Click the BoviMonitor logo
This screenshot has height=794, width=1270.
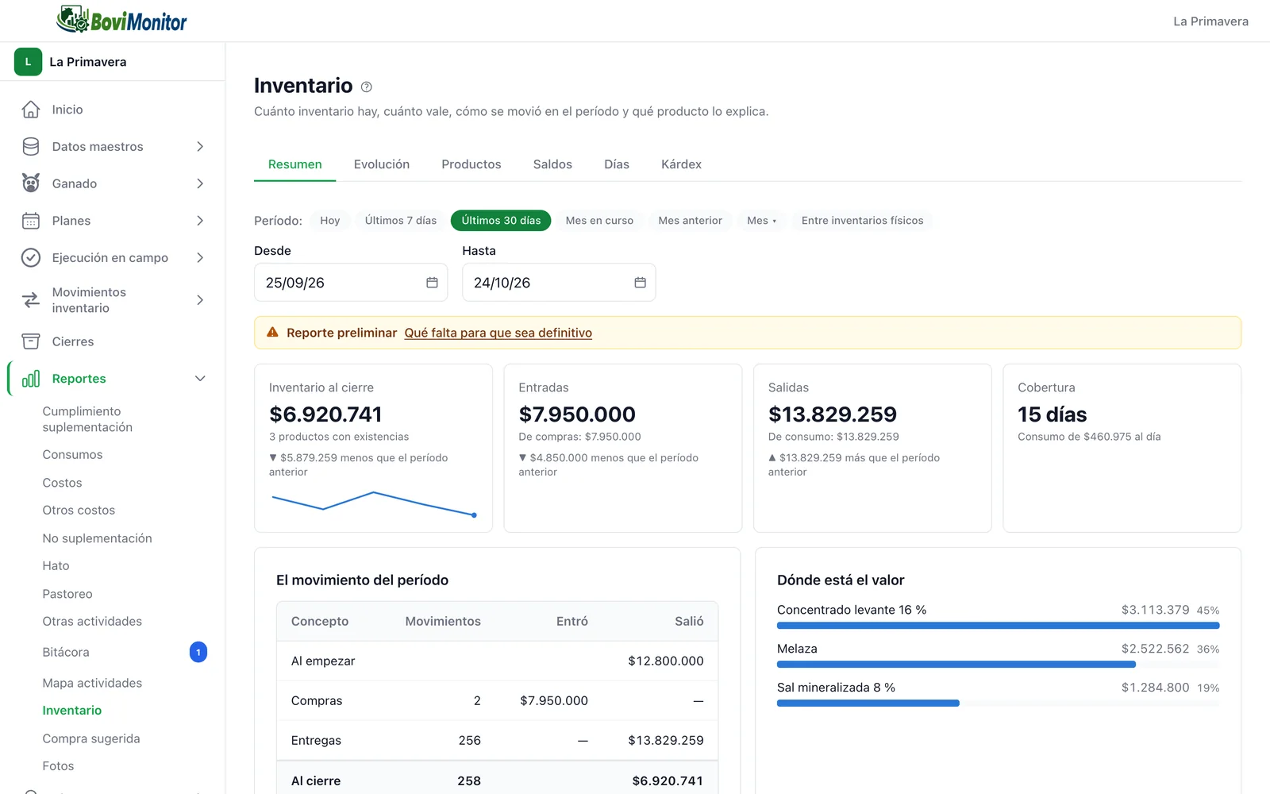pos(121,20)
